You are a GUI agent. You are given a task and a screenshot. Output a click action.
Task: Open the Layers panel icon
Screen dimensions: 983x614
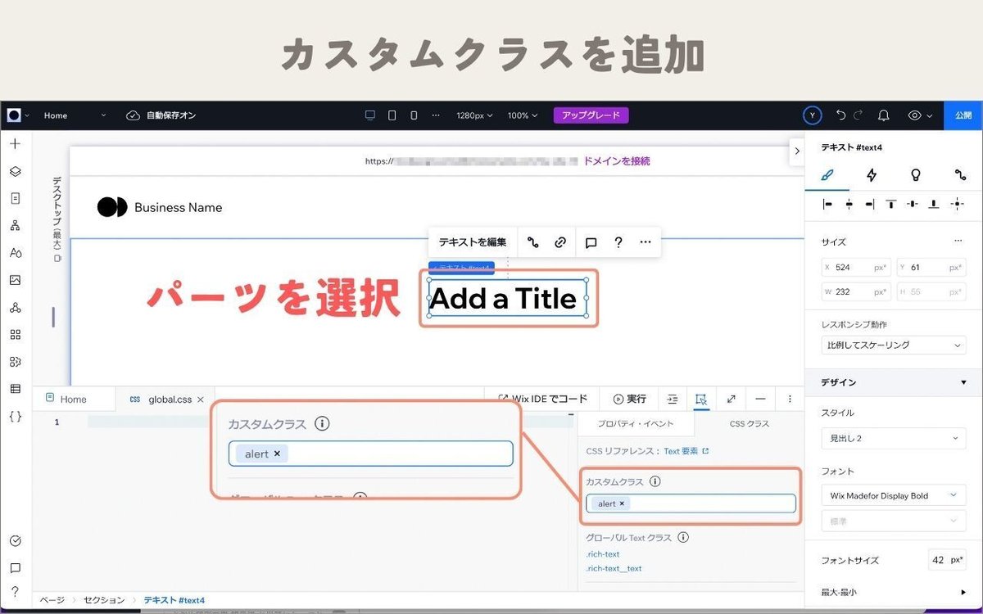[x=15, y=172]
